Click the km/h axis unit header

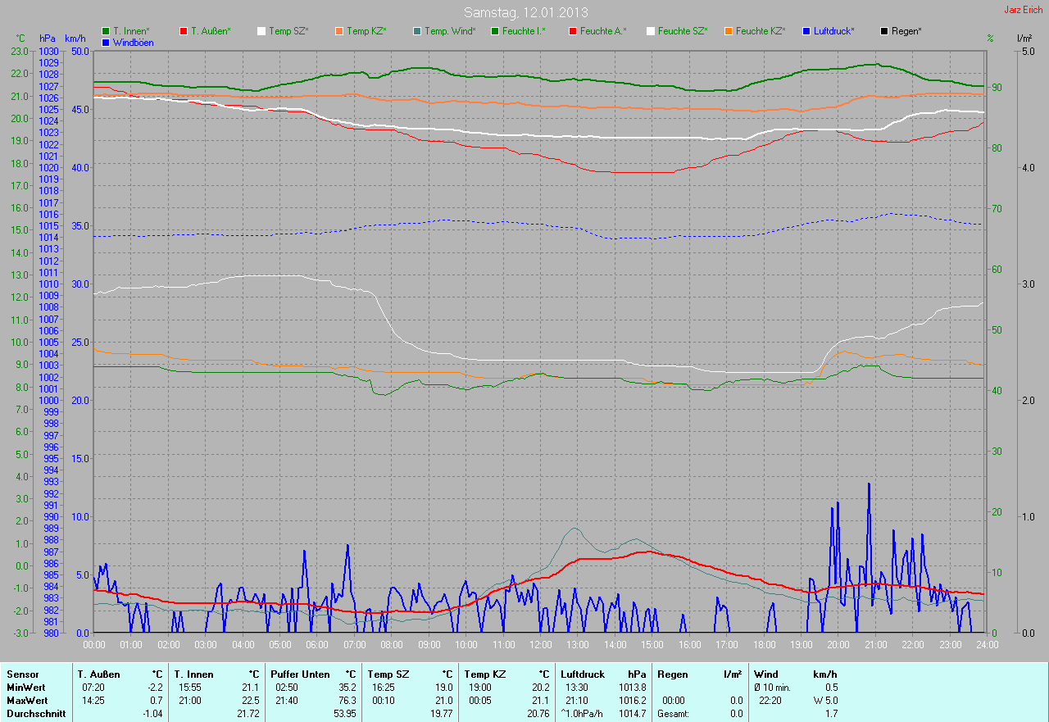(75, 39)
